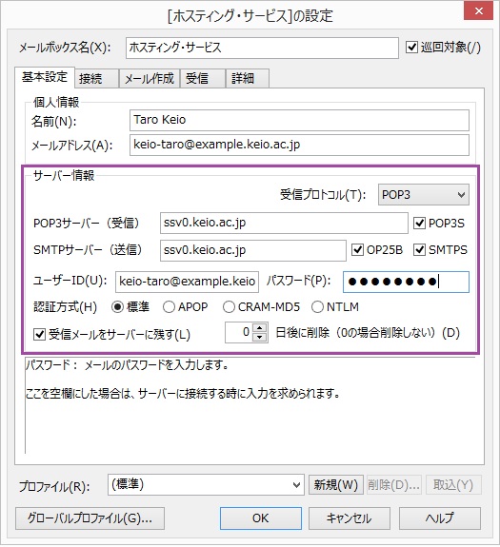This screenshot has width=500, height=547.
Task: Choose CRAM-MD5 authentication method
Action: 229,307
